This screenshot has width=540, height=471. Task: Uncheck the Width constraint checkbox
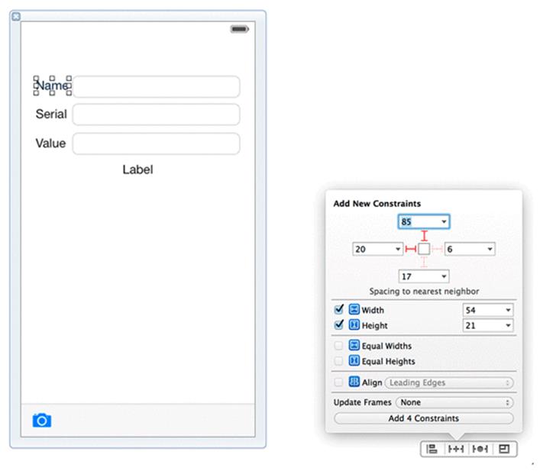point(339,309)
